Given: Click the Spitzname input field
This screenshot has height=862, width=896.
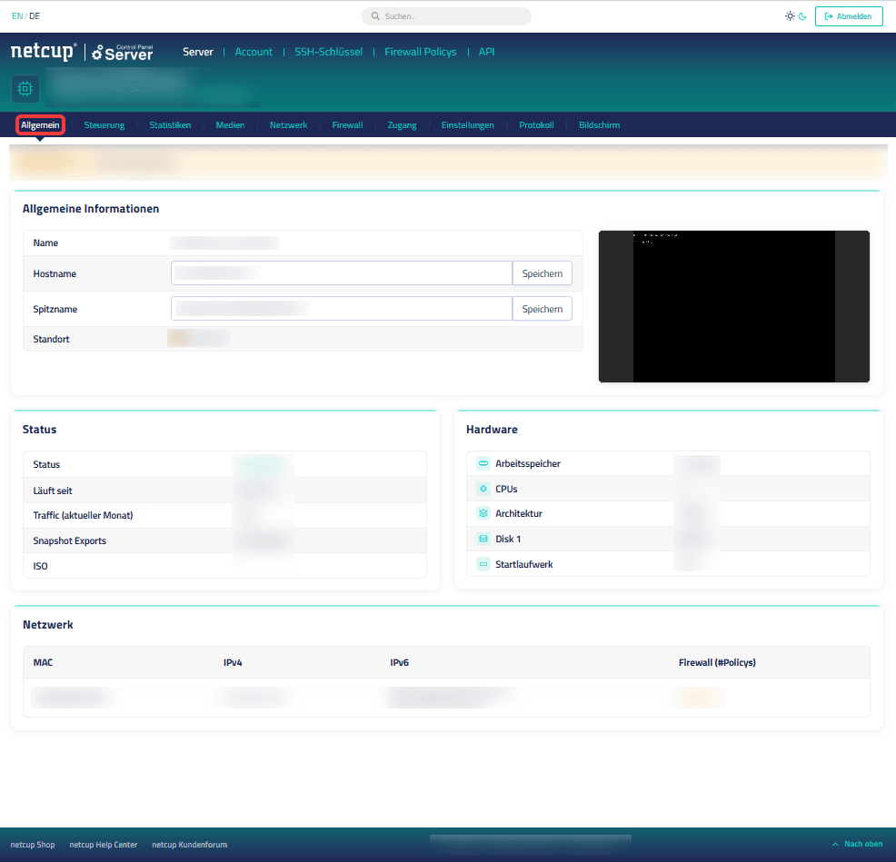Looking at the screenshot, I should point(342,309).
